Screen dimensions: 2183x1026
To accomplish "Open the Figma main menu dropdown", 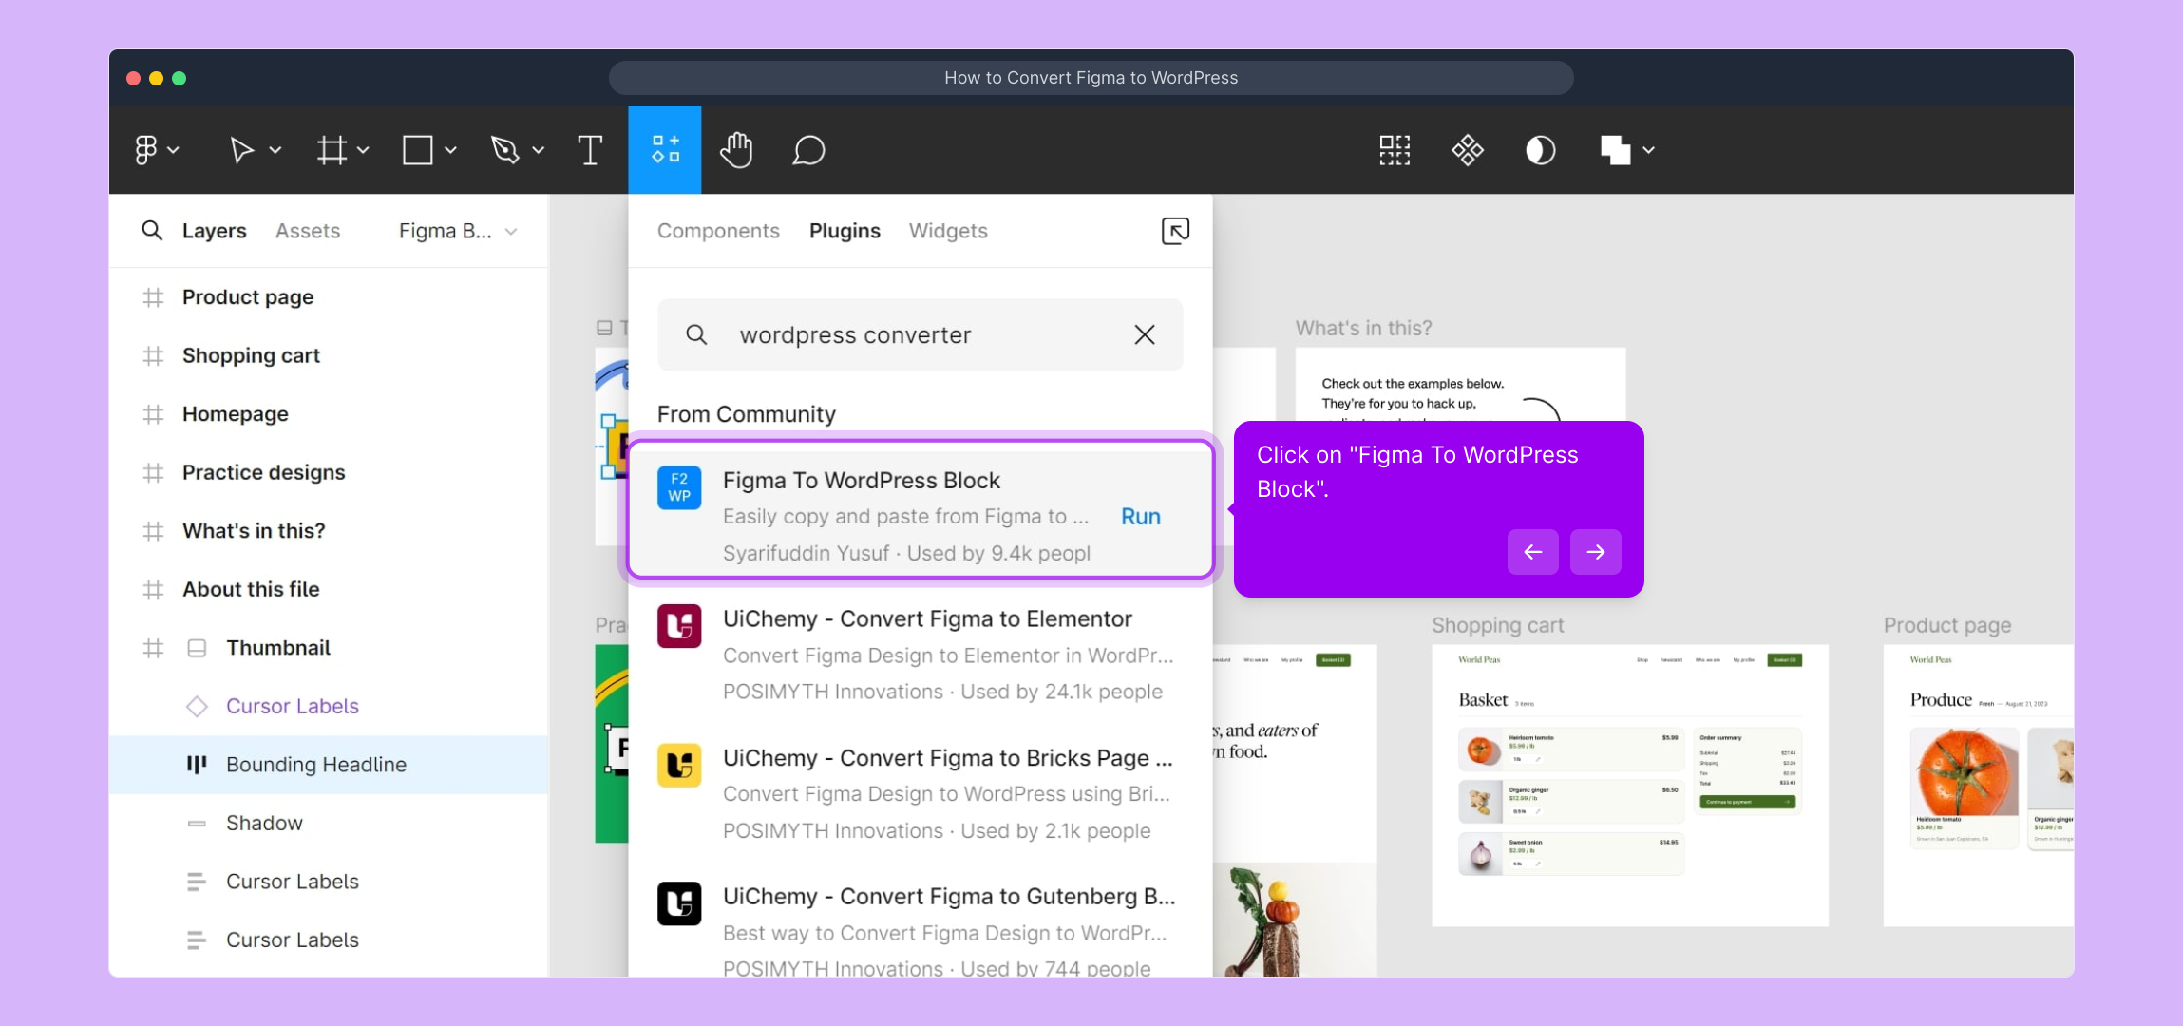I will [x=156, y=150].
